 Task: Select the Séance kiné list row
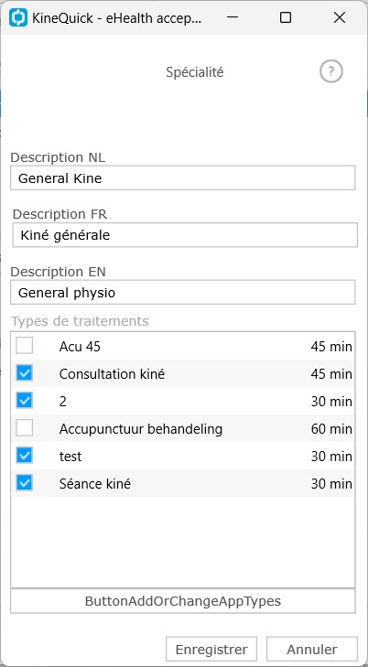[x=183, y=483]
